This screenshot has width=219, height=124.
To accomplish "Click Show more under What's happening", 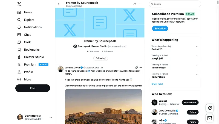I will (x=157, y=84).
